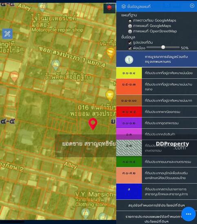Select GoogleMaps map view radio button
Image resolution: width=197 pixels, height=224 pixels.
130,26
